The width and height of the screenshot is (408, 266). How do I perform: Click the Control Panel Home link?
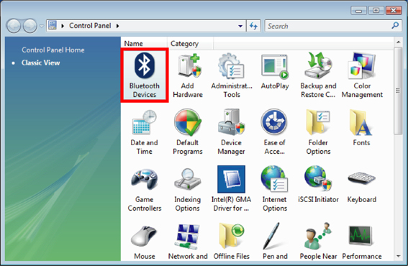point(53,50)
